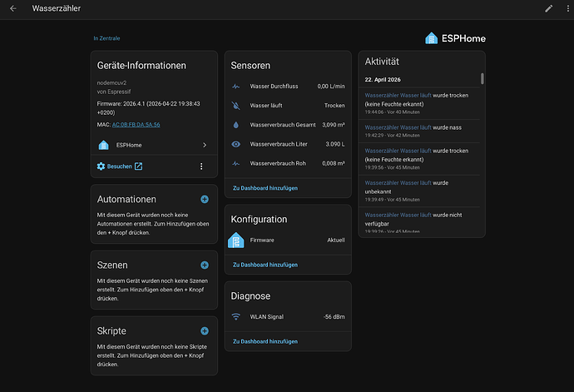Open 'wurde nass' activity entity link
This screenshot has height=392, width=574.
point(398,127)
